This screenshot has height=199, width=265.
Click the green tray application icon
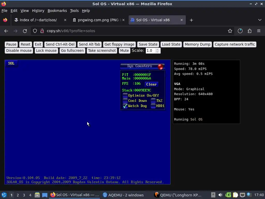coord(228,195)
